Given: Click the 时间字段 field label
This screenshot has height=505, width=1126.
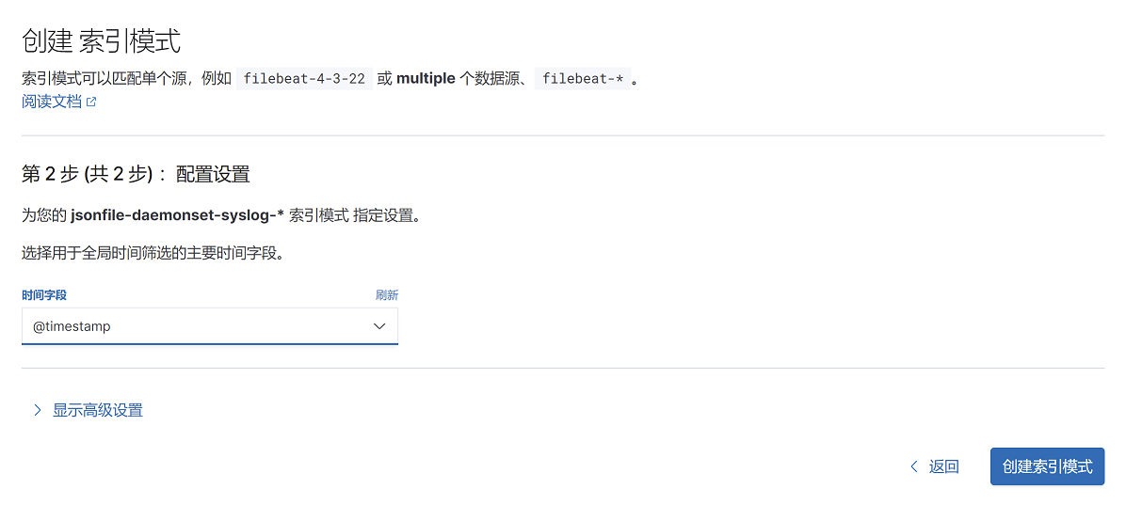Looking at the screenshot, I should [x=44, y=295].
